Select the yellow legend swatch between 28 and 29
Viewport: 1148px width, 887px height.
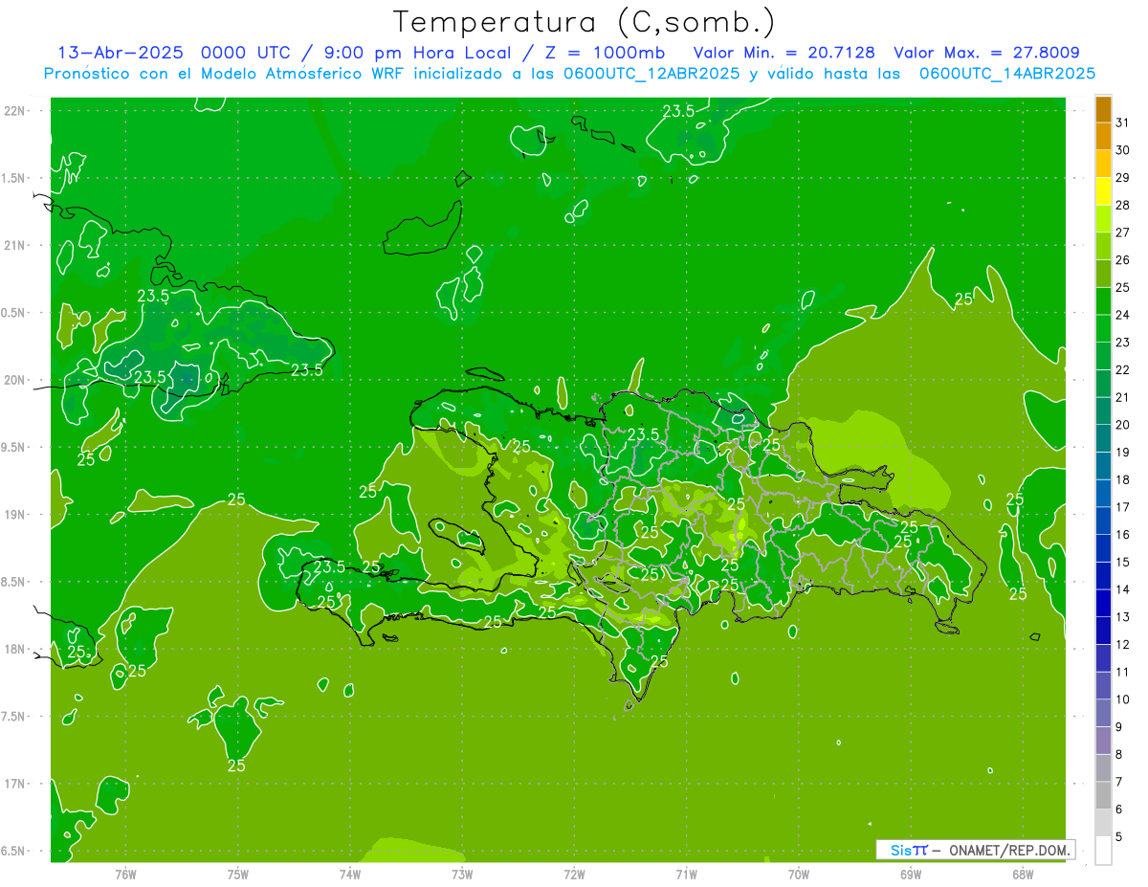pos(1103,191)
